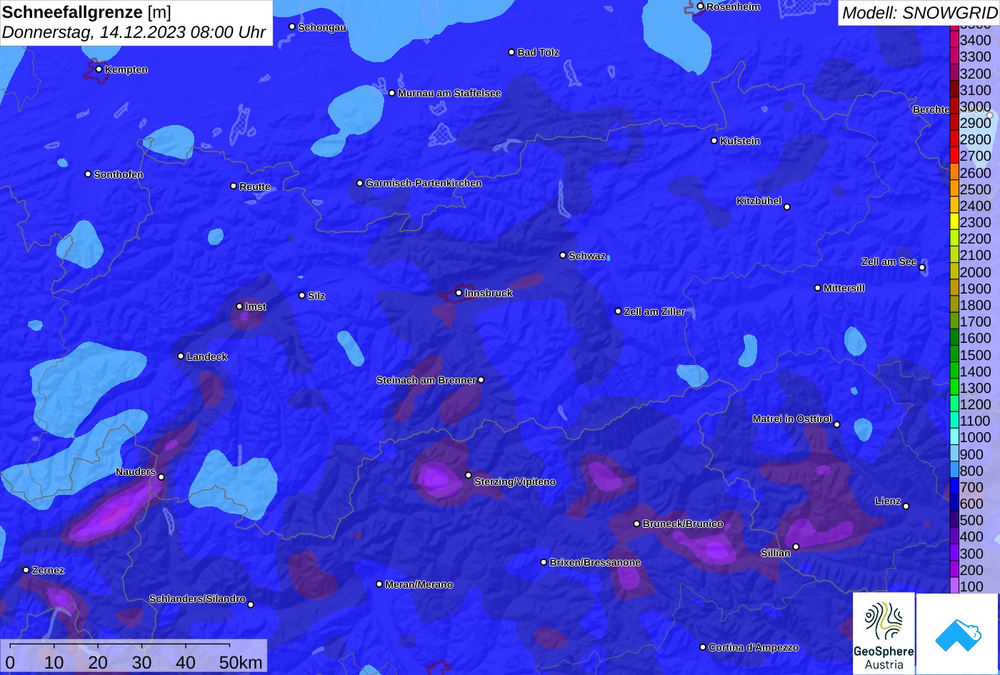The width and height of the screenshot is (1000, 675).
Task: Click the Zell am See location dot
Action: 922,268
